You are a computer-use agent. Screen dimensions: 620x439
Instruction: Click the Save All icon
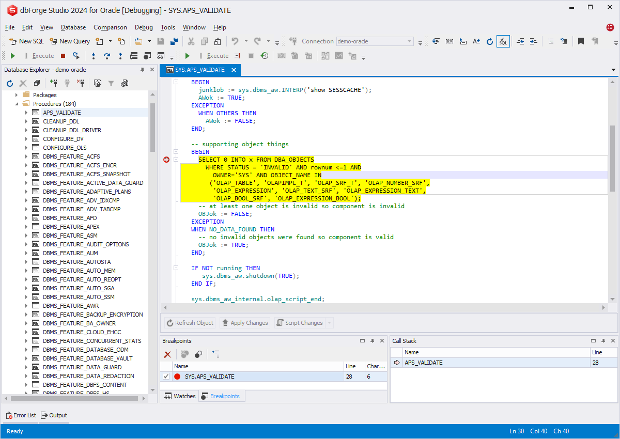174,41
